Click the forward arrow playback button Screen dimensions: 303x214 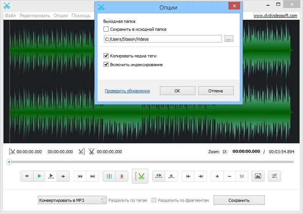[x=63, y=176]
